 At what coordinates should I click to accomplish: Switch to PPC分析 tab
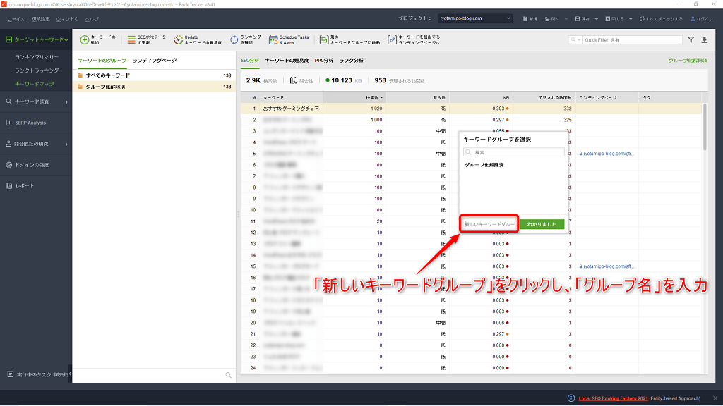(323, 61)
